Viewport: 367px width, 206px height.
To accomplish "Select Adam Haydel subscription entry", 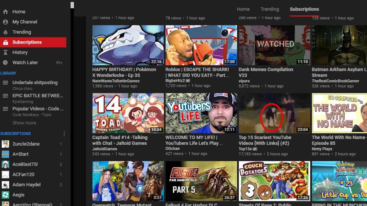I will 33,185.
